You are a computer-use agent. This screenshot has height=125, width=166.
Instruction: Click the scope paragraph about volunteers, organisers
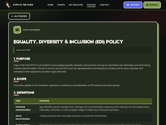(67, 85)
